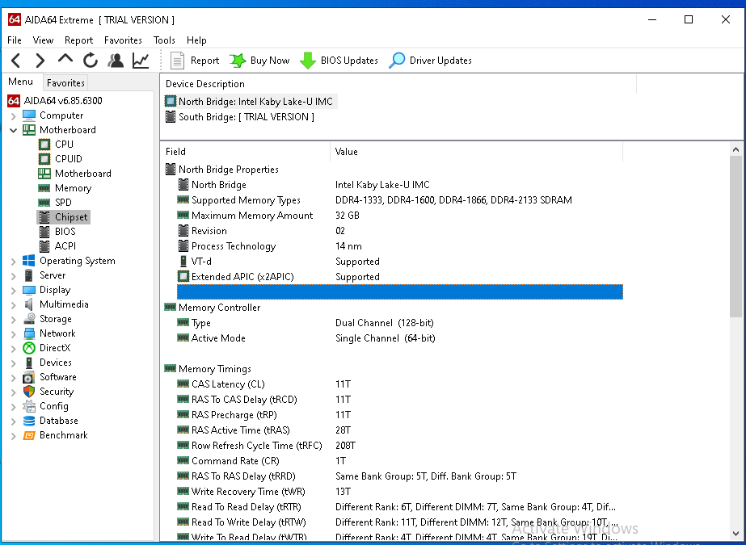Expand the Benchmark tree node

[13, 436]
